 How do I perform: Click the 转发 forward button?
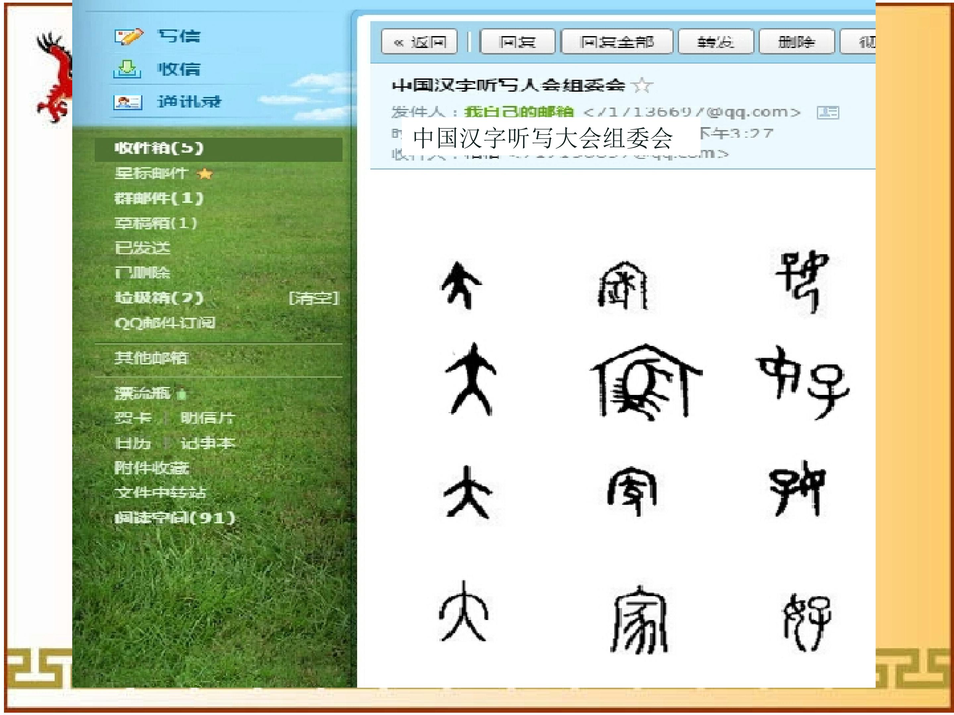pyautogui.click(x=716, y=42)
